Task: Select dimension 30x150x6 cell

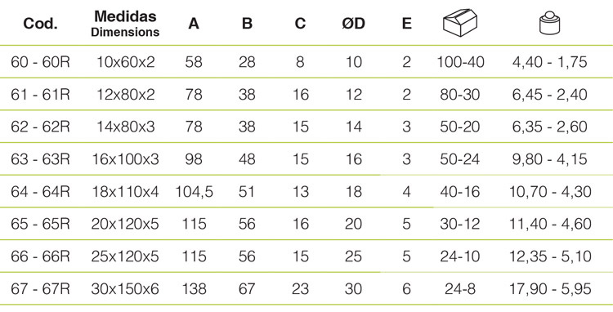Action: coord(125,289)
